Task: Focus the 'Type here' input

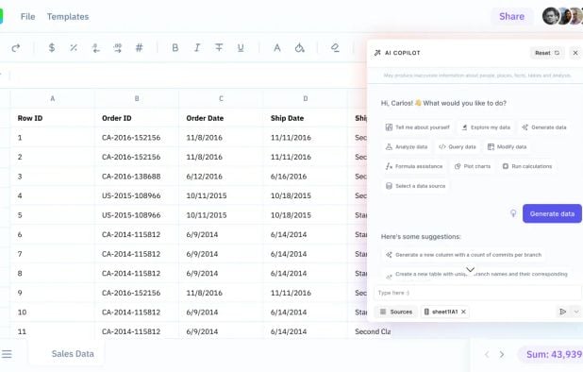Action: point(477,293)
